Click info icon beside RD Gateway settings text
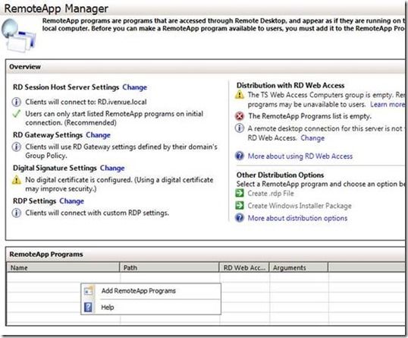 click(17, 147)
